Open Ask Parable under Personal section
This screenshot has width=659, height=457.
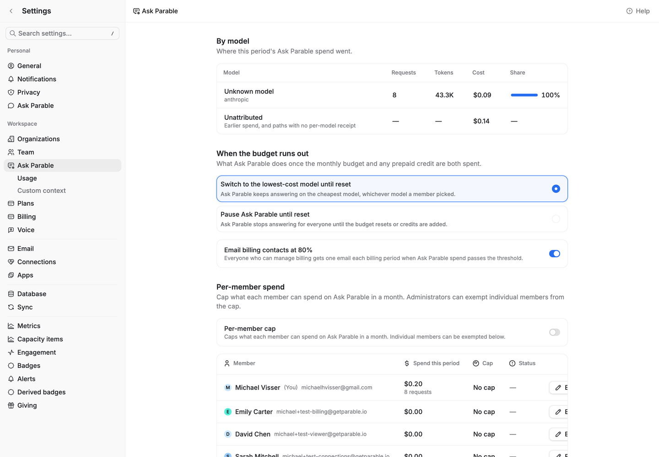62,106
